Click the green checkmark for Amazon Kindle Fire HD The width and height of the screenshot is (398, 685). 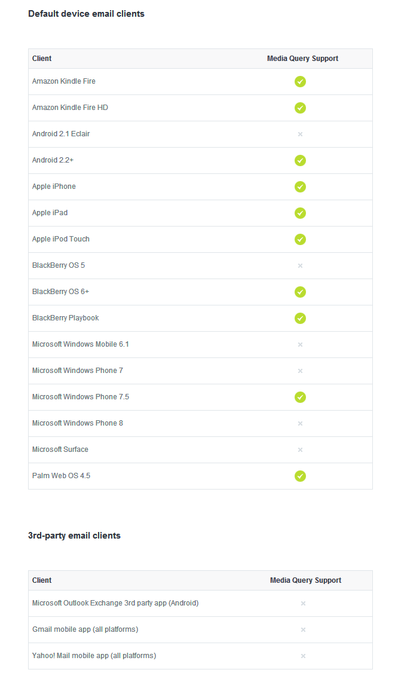pyautogui.click(x=300, y=108)
